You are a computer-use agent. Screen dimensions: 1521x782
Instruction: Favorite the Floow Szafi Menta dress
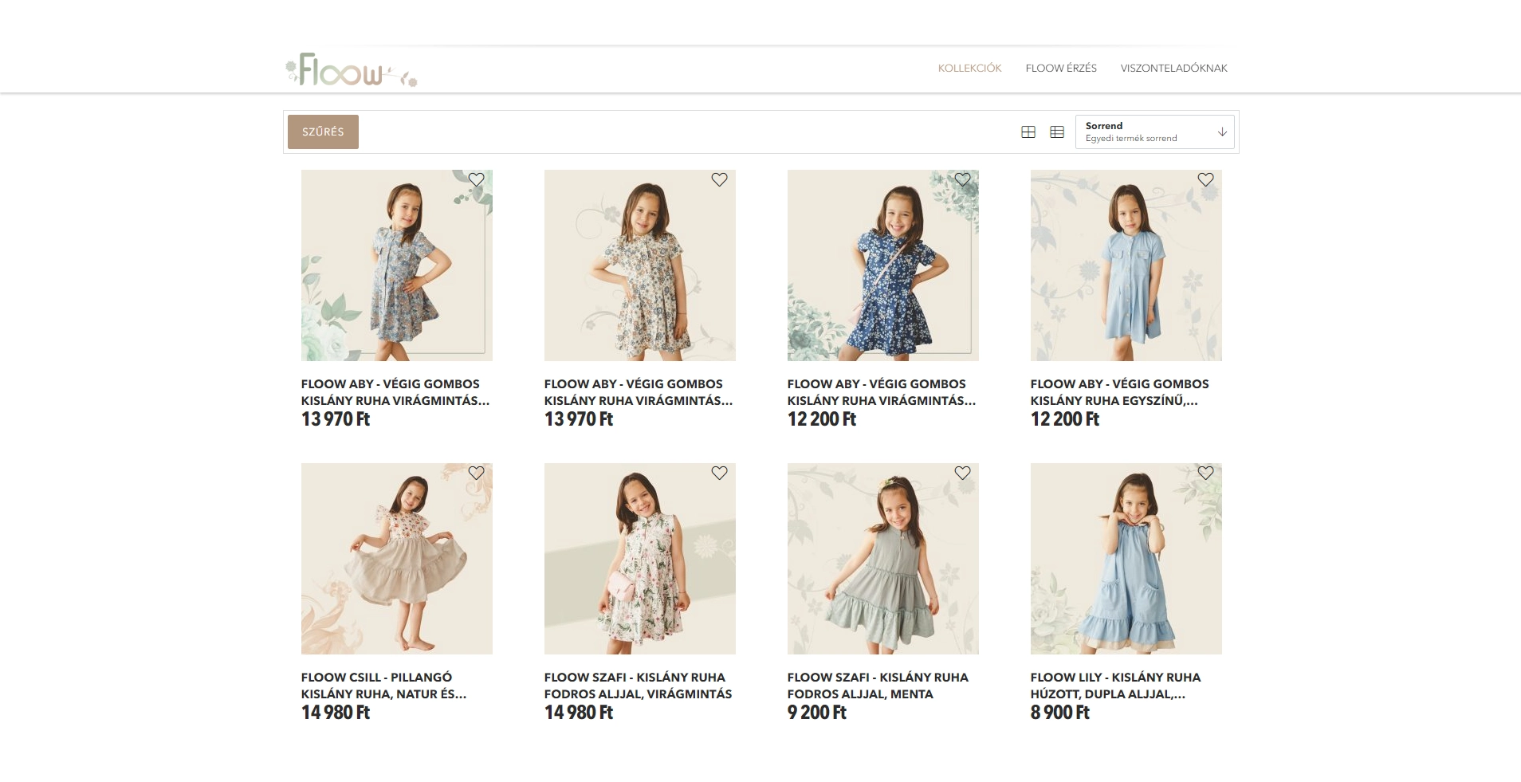962,474
